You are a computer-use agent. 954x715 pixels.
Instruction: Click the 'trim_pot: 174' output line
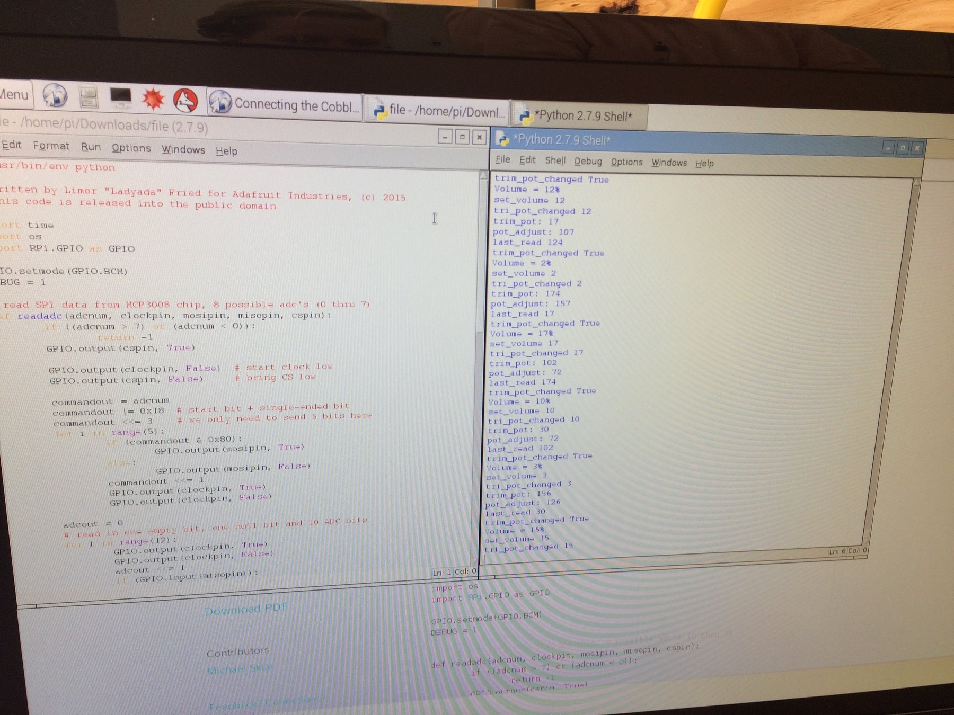(x=525, y=293)
